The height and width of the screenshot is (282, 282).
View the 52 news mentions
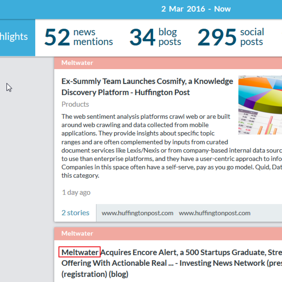pos(78,37)
